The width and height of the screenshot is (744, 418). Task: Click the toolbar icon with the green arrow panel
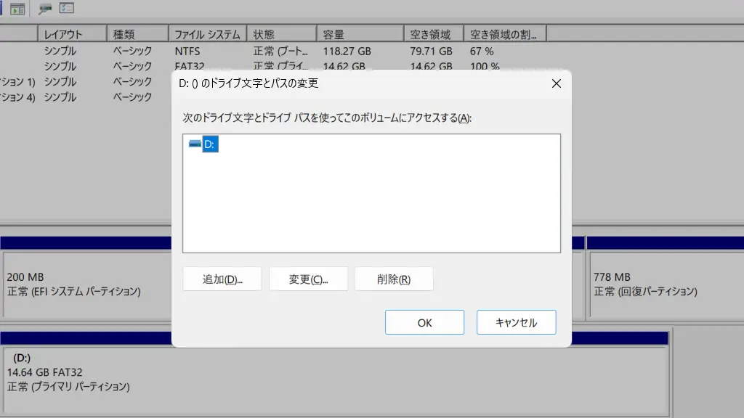pyautogui.click(x=17, y=9)
